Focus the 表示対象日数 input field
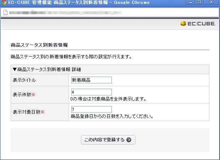This screenshot has height=160, width=220. point(92,109)
